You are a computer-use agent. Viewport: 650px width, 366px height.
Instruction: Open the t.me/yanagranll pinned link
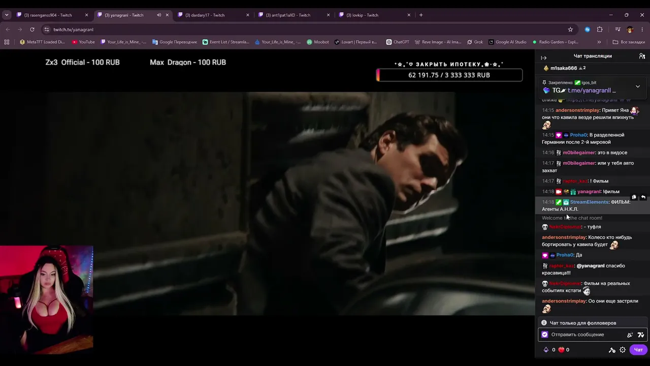589,90
